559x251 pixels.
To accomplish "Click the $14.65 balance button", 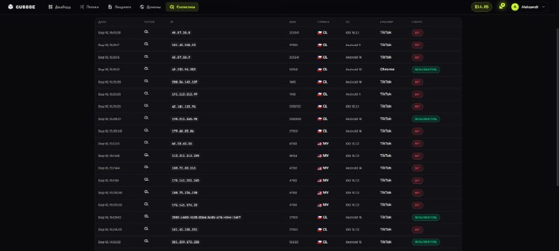I will (x=481, y=7).
